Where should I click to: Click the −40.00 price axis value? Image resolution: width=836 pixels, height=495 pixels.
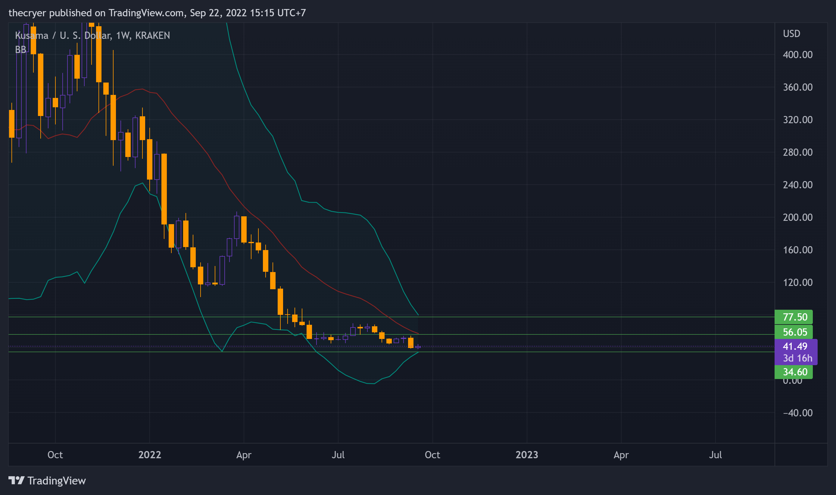coord(798,413)
